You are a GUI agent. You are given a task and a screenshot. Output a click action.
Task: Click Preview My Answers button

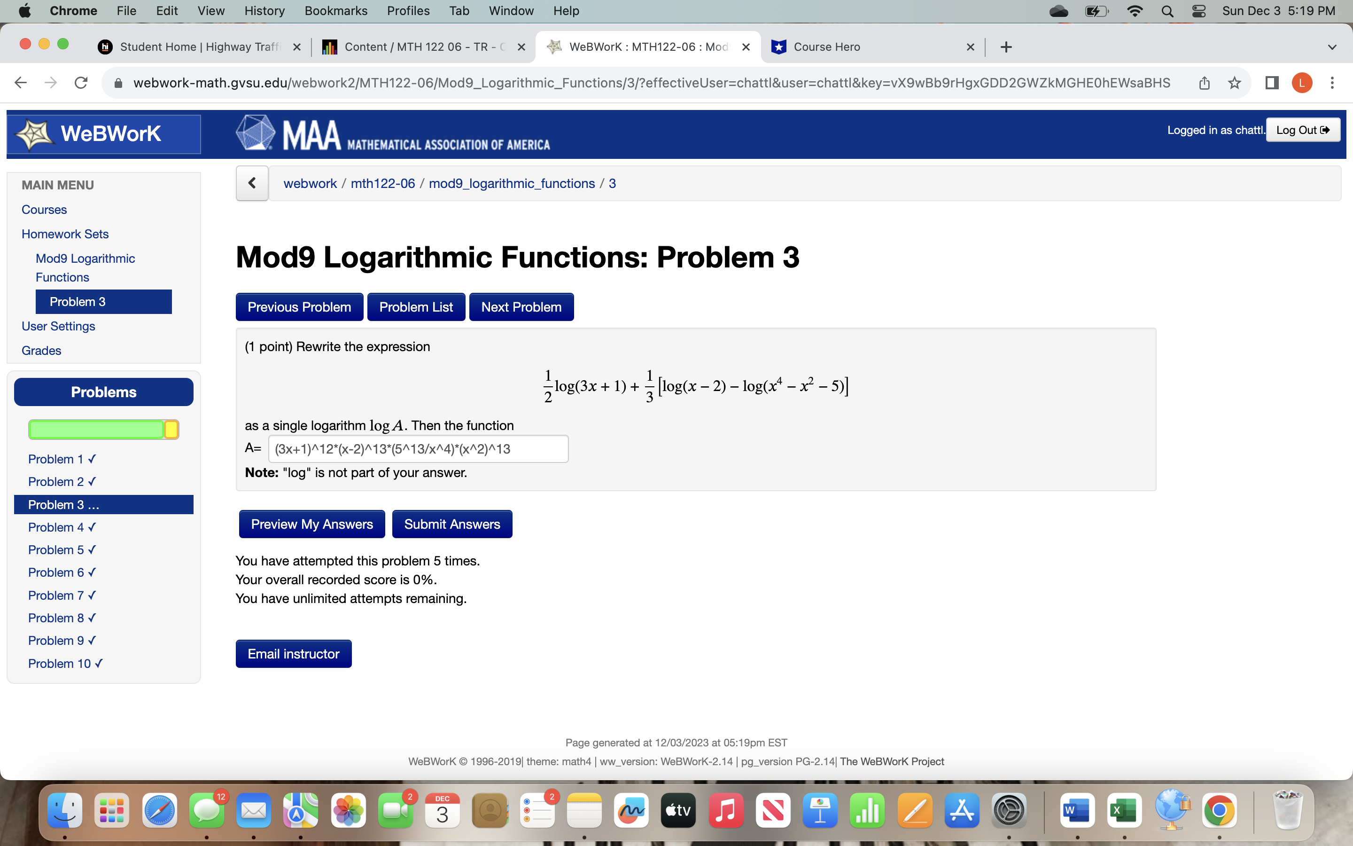[x=311, y=524]
